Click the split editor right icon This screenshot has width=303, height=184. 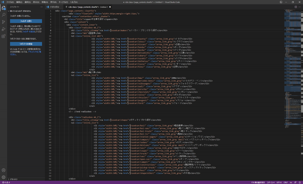[296, 7]
